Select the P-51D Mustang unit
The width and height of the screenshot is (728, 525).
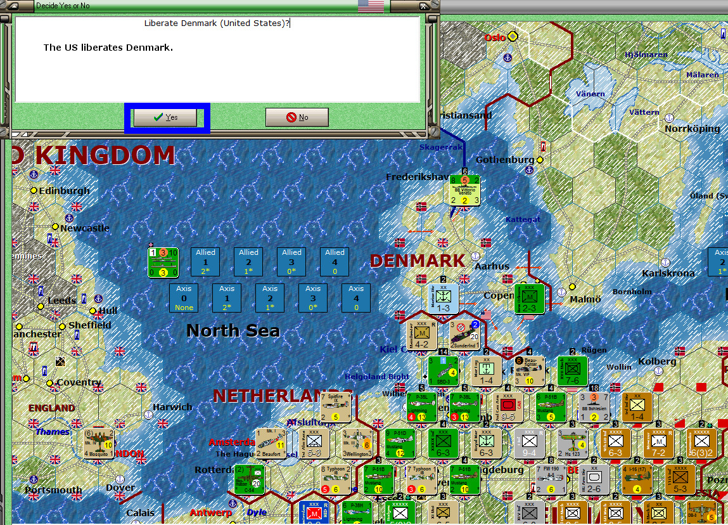point(400,443)
